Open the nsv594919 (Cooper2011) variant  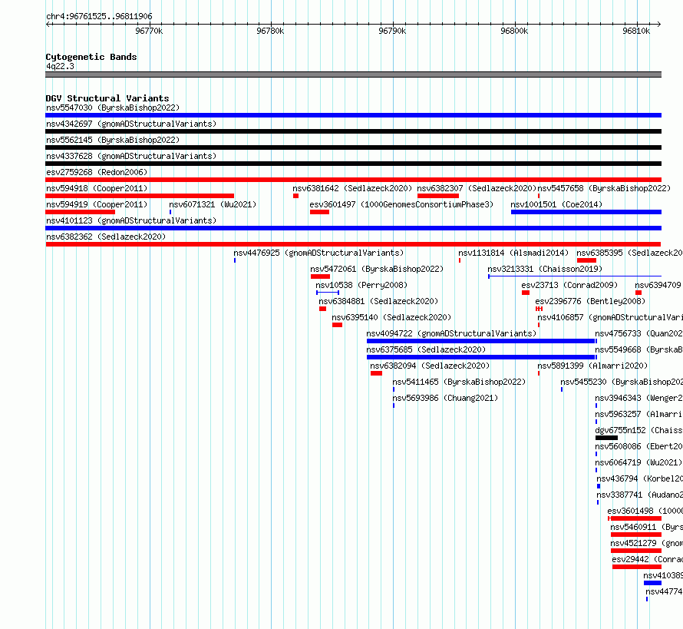(97, 204)
